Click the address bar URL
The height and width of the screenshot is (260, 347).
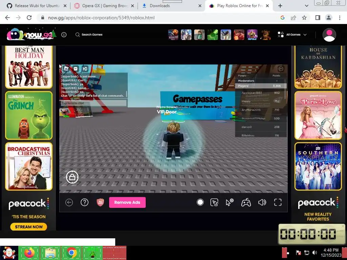(101, 18)
